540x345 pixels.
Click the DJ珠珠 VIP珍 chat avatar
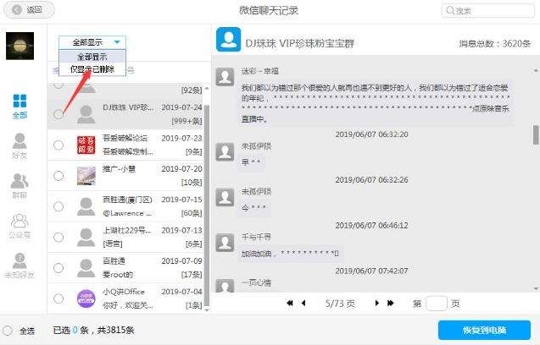pyautogui.click(x=86, y=114)
